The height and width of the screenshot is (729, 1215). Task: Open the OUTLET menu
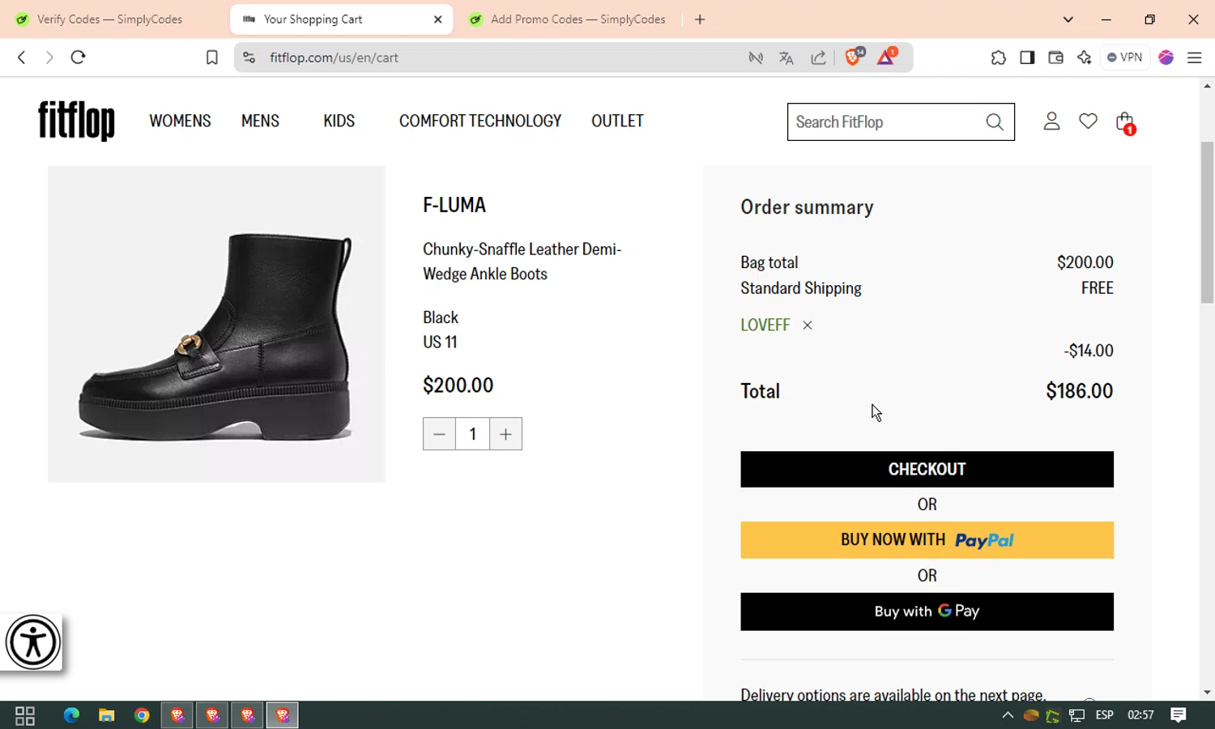point(617,122)
